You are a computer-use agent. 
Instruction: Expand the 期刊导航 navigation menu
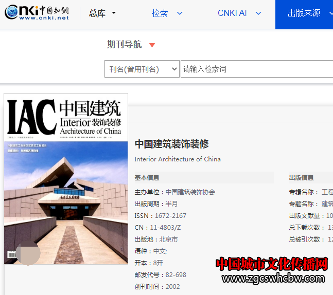pos(124,45)
